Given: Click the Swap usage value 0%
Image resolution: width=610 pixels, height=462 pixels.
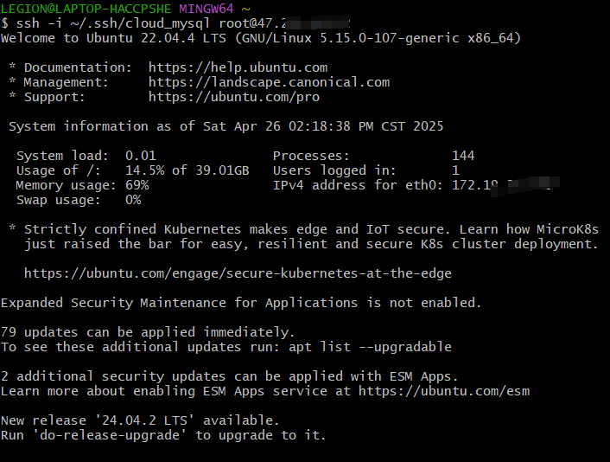Looking at the screenshot, I should pyautogui.click(x=133, y=200).
